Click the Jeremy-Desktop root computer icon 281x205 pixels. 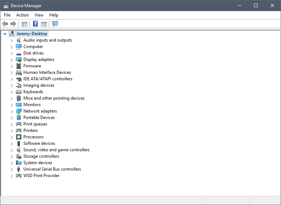coord(12,34)
